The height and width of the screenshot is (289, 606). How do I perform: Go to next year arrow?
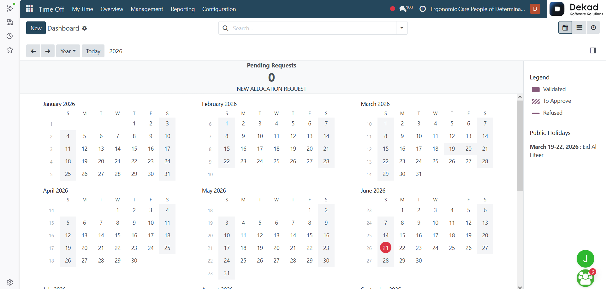48,51
